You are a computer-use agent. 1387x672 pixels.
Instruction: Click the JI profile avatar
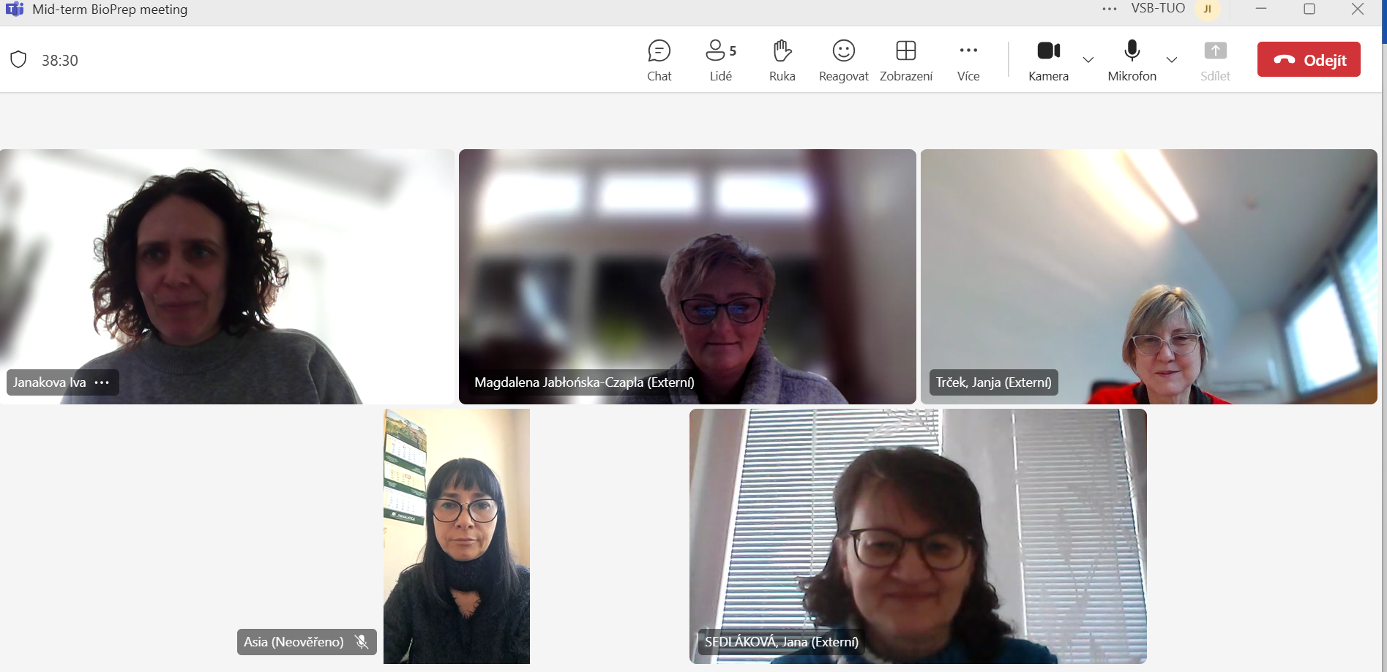pos(1207,10)
